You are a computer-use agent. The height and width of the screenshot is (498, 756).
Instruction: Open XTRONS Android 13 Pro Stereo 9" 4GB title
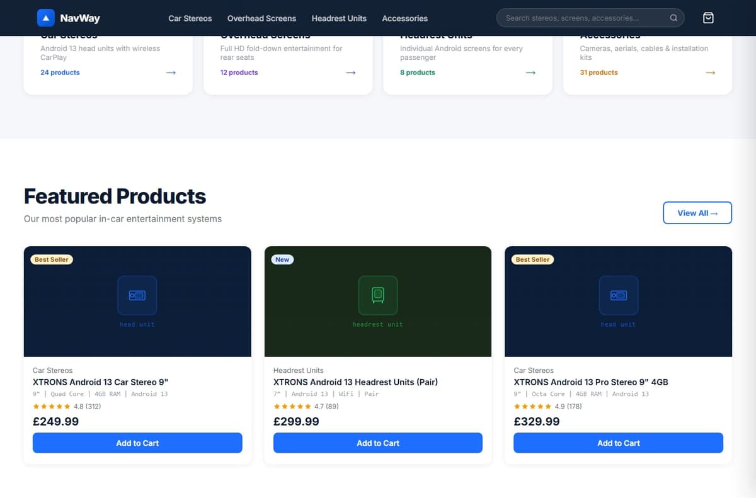(x=591, y=382)
